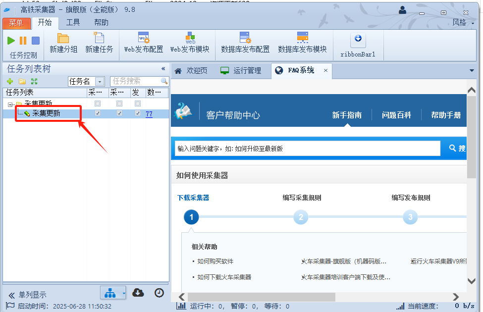
Task: Close the FAQ系统 tab
Action: (x=325, y=70)
